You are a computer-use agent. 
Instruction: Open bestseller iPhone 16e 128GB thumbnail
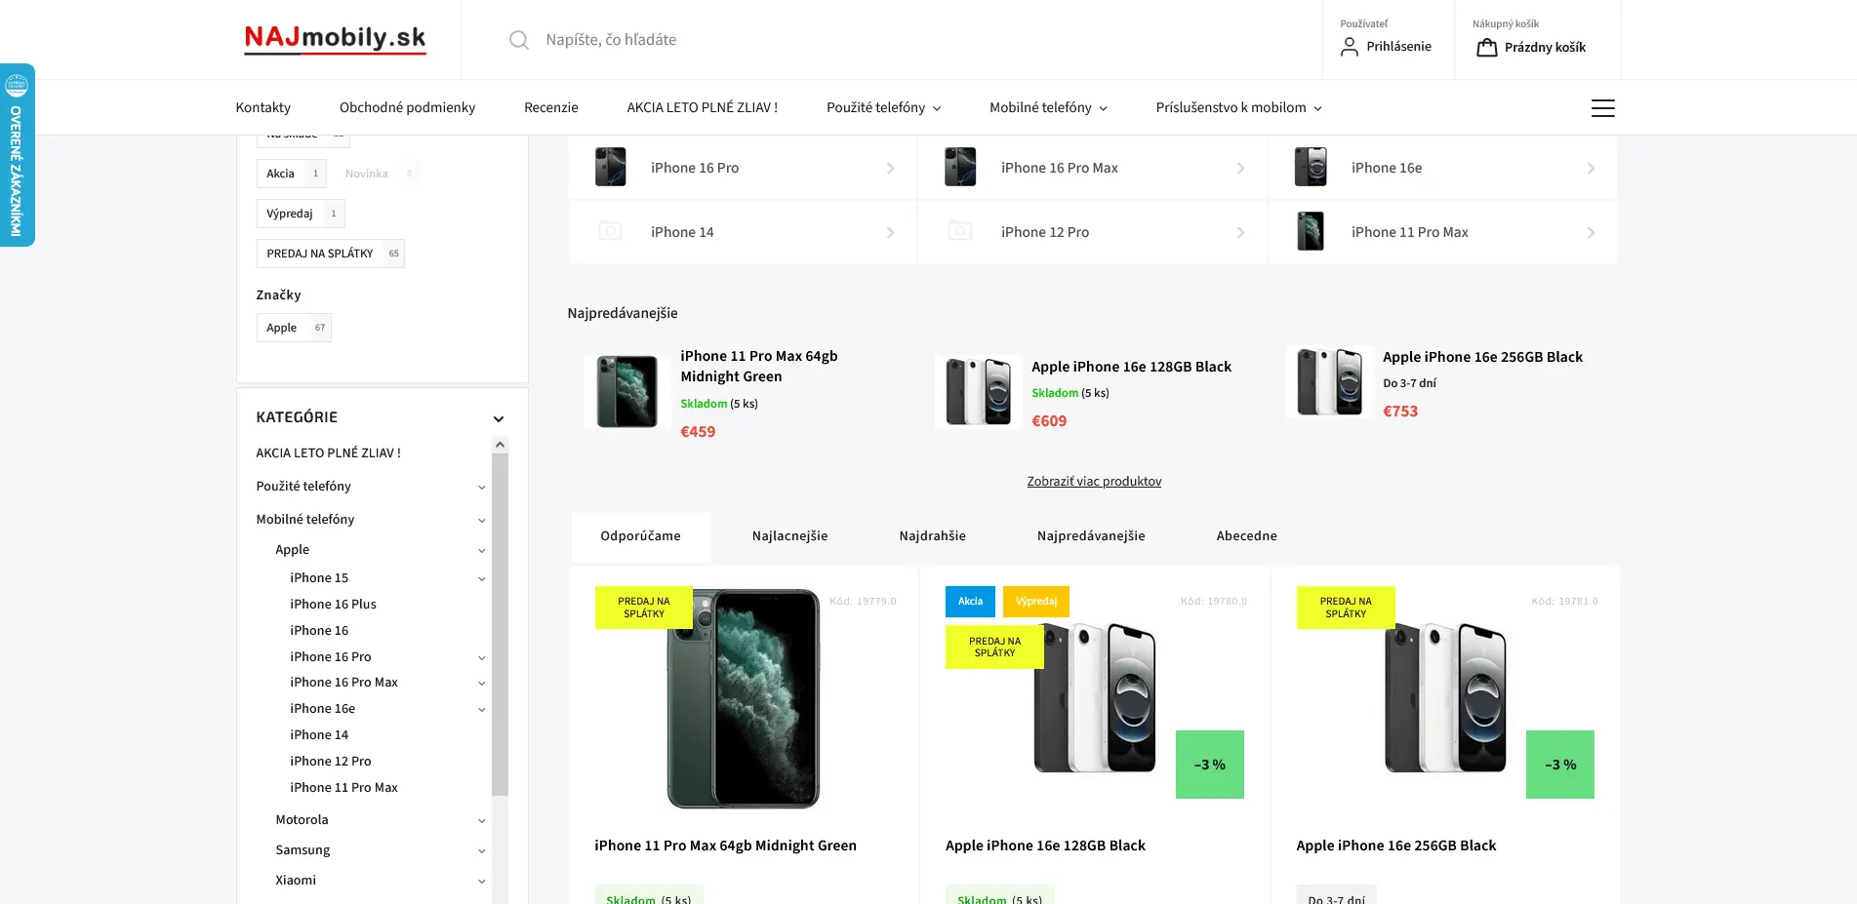click(978, 392)
